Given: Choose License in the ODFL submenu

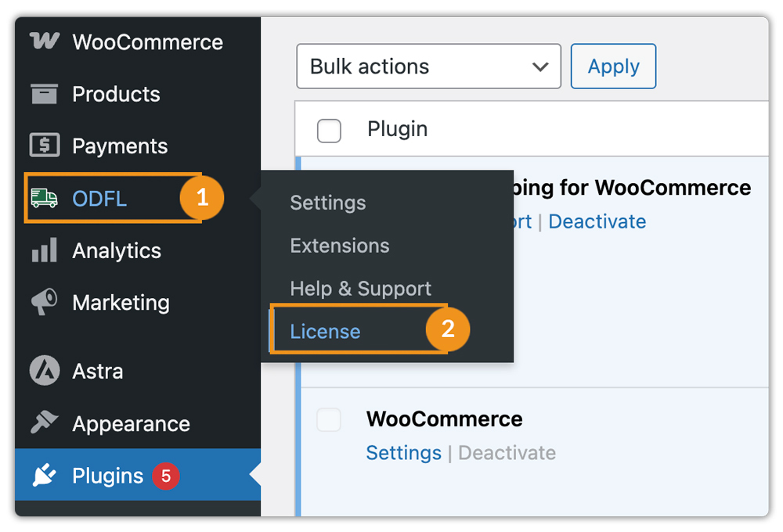Looking at the screenshot, I should (x=325, y=332).
